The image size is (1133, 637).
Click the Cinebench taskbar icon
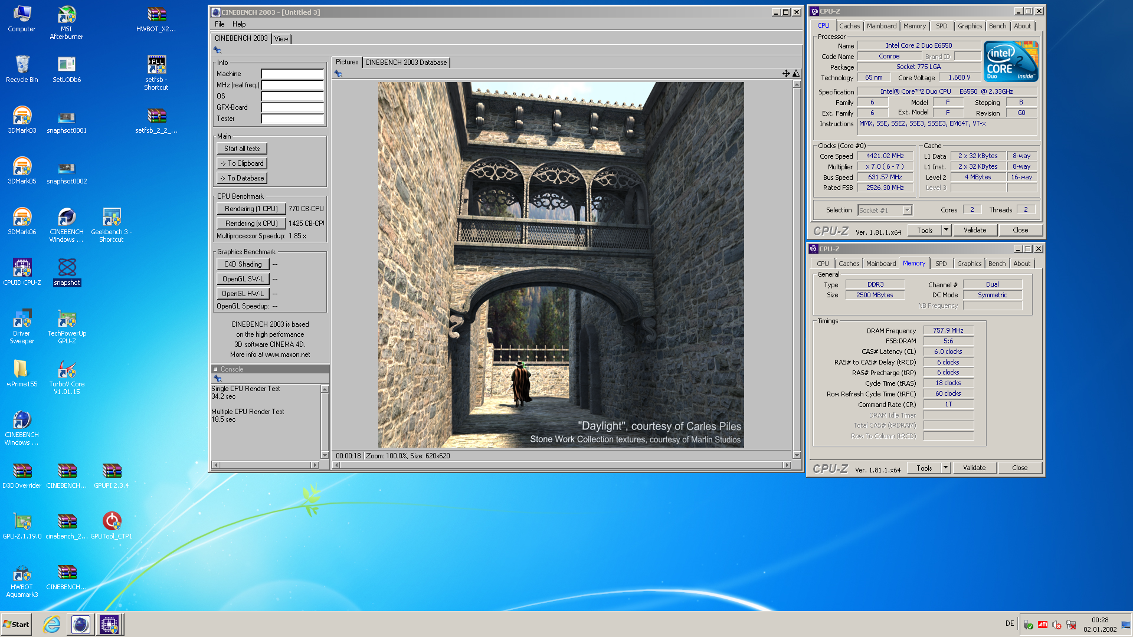tap(81, 624)
